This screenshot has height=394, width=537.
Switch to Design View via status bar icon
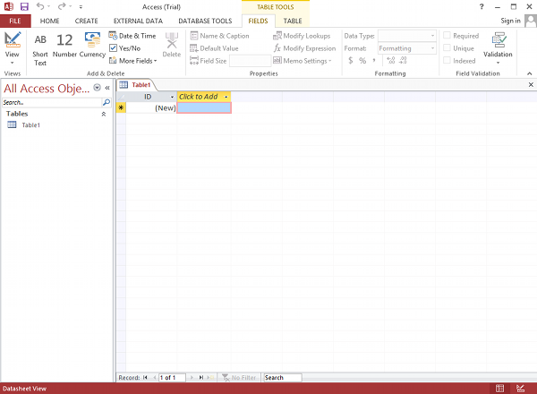[x=521, y=389]
